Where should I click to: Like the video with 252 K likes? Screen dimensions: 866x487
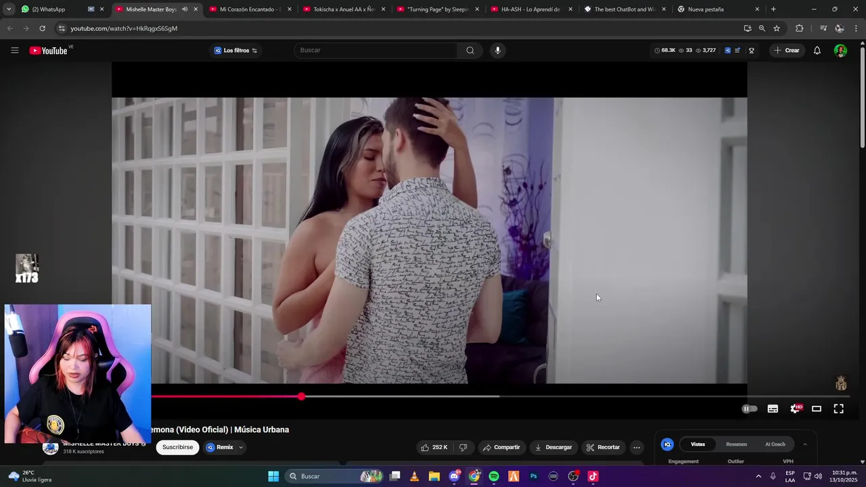(x=434, y=447)
